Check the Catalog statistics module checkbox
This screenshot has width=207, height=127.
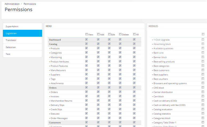(x=203, y=113)
